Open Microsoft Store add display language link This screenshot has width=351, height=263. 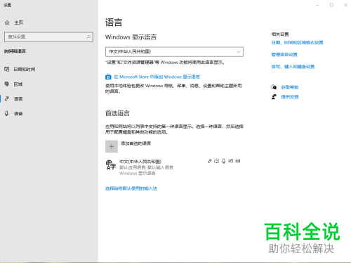tap(157, 77)
